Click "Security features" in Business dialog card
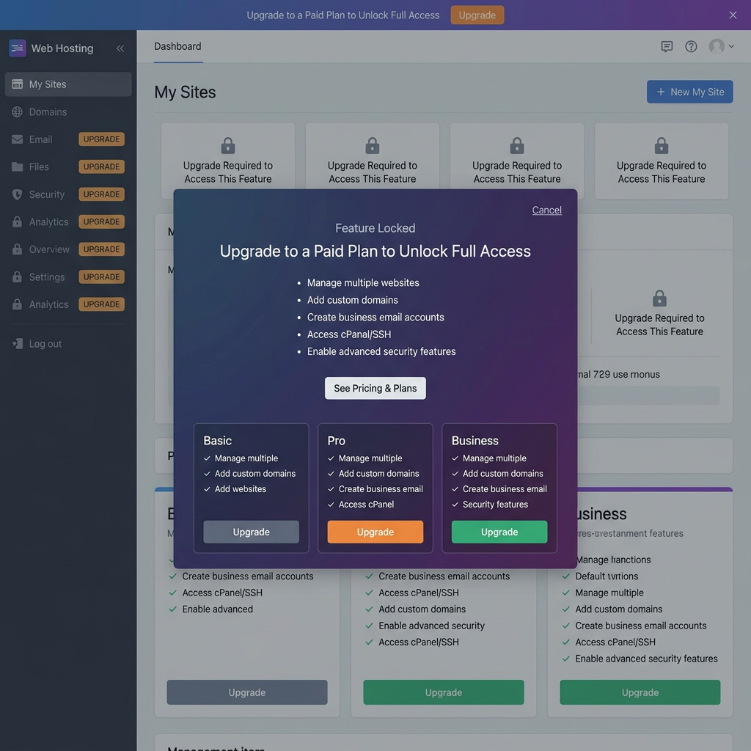 pyautogui.click(x=495, y=505)
